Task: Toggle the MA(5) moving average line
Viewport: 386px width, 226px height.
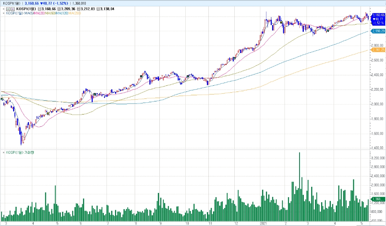Action: [28, 13]
